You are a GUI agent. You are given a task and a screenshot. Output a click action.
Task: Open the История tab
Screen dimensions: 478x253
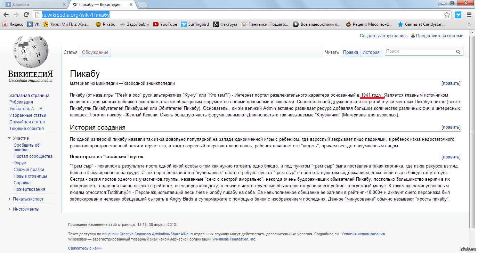pyautogui.click(x=371, y=52)
